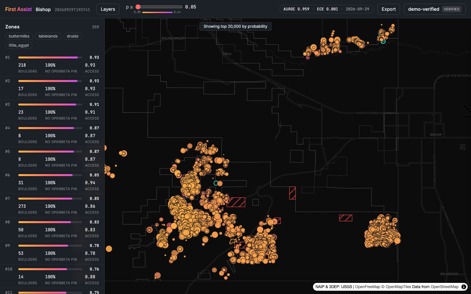
Task: Click the ROUND VALLEY map label
Action: [x=173, y=39]
